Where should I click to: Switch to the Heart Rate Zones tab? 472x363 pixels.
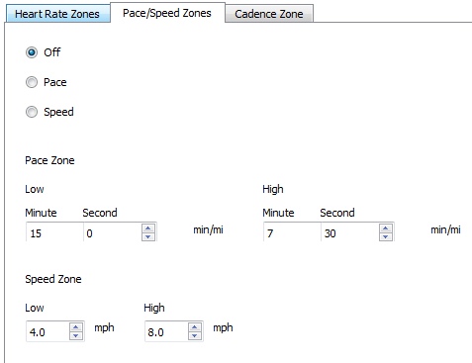[x=57, y=14]
